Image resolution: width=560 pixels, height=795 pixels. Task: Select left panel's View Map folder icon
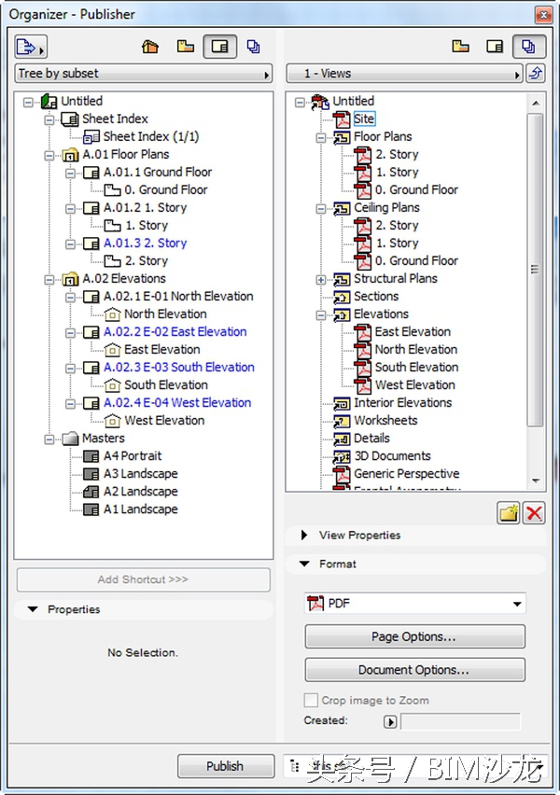[x=186, y=46]
